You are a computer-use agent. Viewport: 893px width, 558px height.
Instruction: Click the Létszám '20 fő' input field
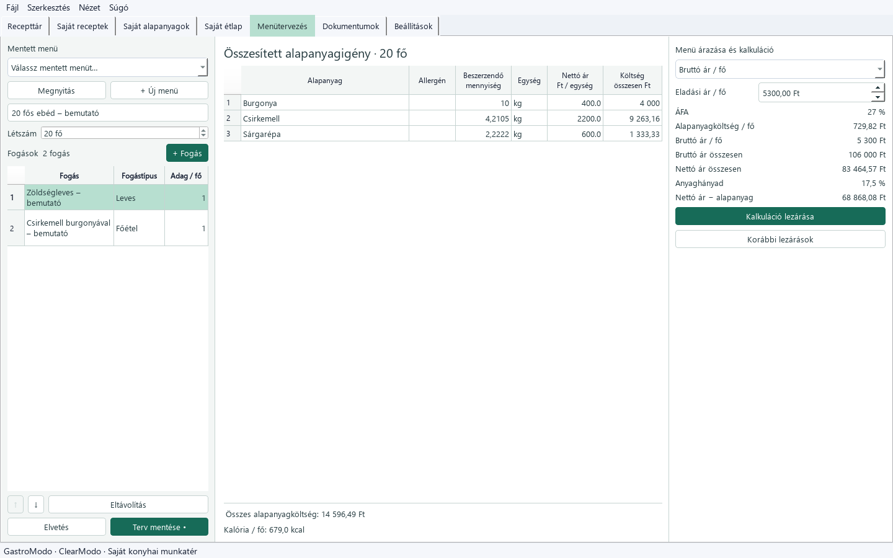pos(120,133)
